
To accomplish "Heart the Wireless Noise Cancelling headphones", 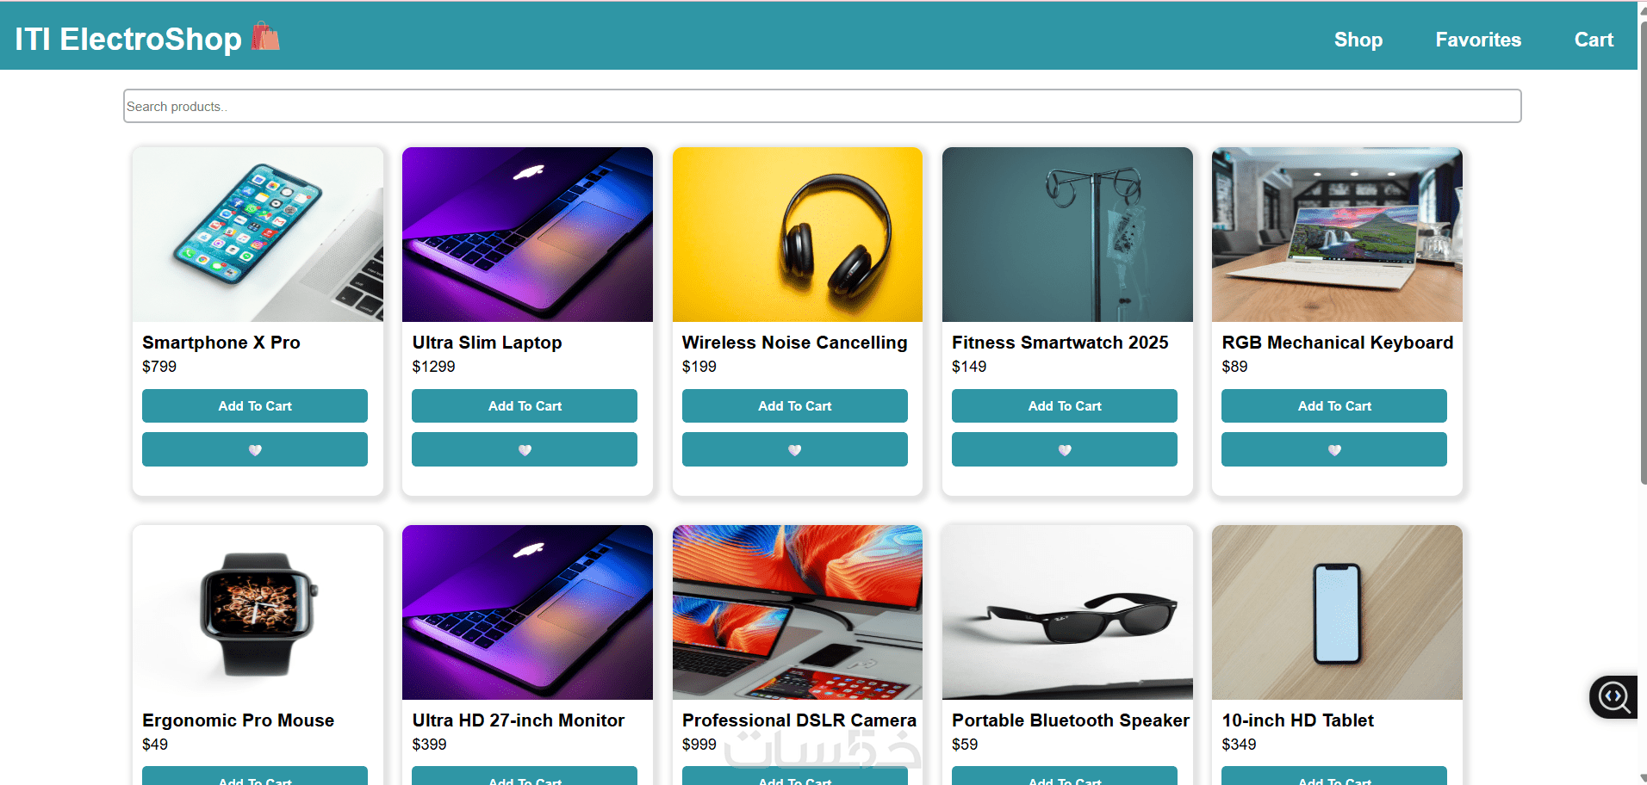I will (795, 449).
